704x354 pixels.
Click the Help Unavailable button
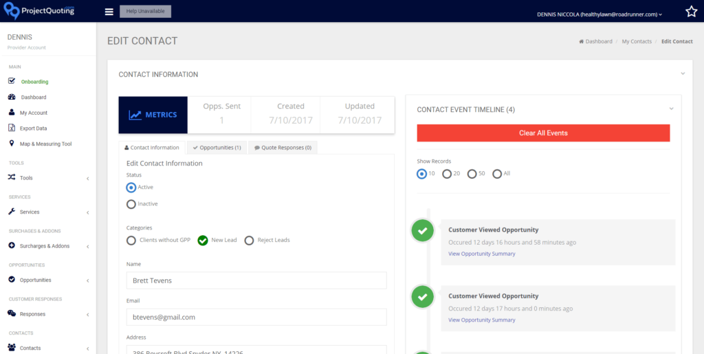[x=146, y=11]
